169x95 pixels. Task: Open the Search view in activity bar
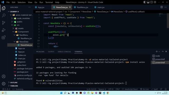(3, 15)
